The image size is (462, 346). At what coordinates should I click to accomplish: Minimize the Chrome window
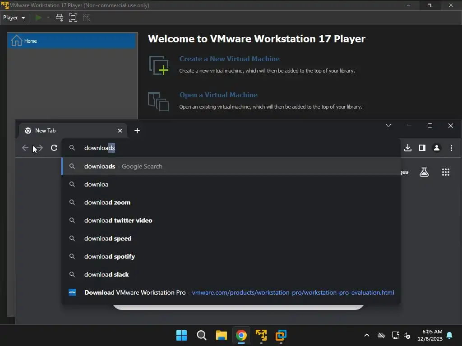[x=409, y=126]
